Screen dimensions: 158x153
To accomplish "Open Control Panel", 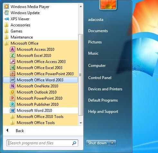I will coord(100,78).
